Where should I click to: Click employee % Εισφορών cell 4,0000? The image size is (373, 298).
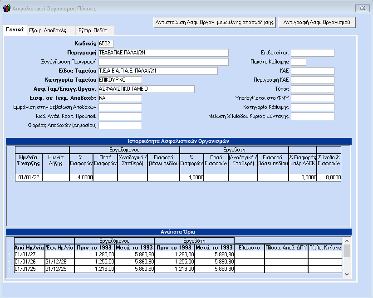[x=81, y=177]
